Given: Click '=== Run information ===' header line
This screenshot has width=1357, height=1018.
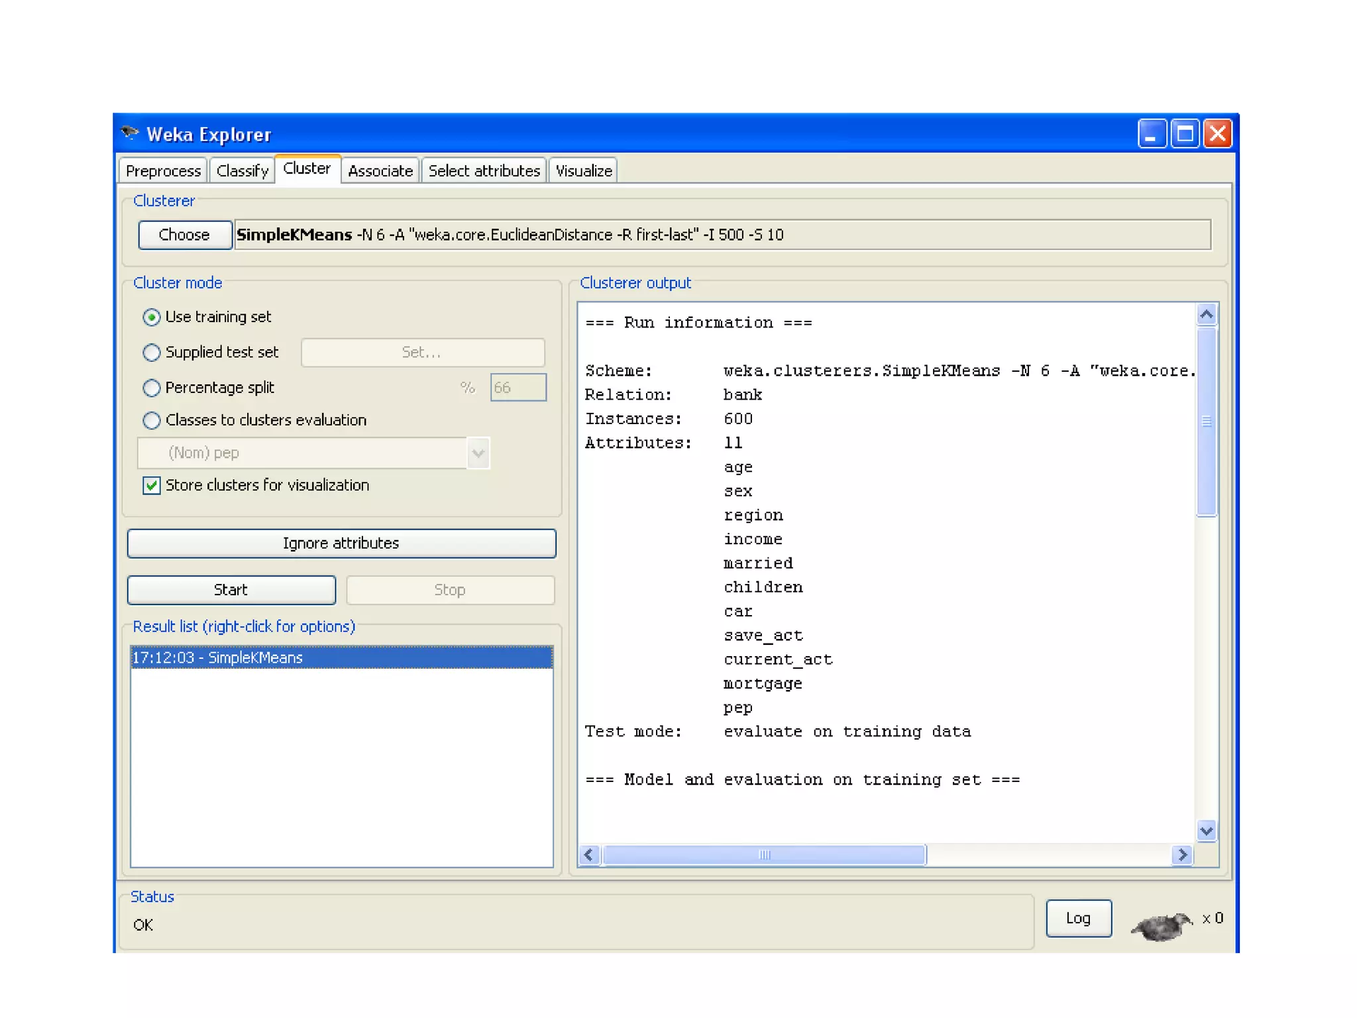Looking at the screenshot, I should click(698, 323).
